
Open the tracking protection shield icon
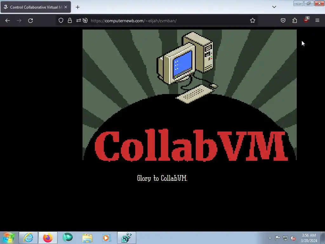[61, 20]
